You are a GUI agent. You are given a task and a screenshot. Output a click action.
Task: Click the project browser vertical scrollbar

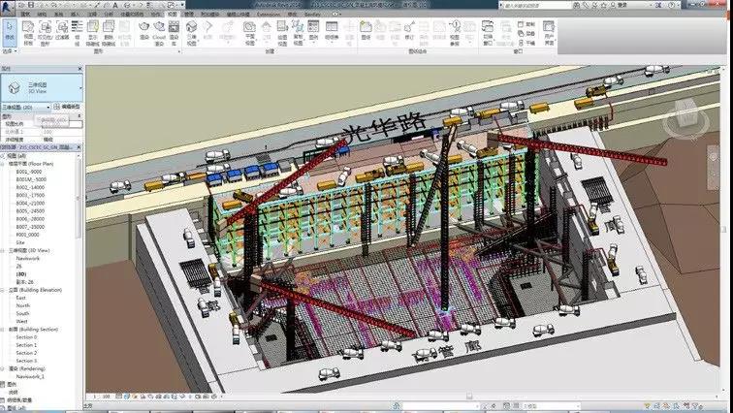pyautogui.click(x=79, y=201)
